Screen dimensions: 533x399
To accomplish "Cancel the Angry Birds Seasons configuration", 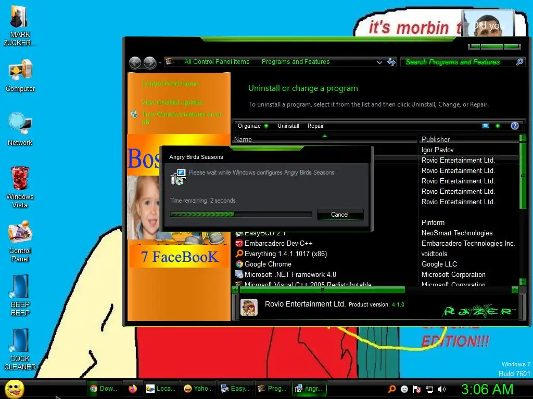I will 340,215.
